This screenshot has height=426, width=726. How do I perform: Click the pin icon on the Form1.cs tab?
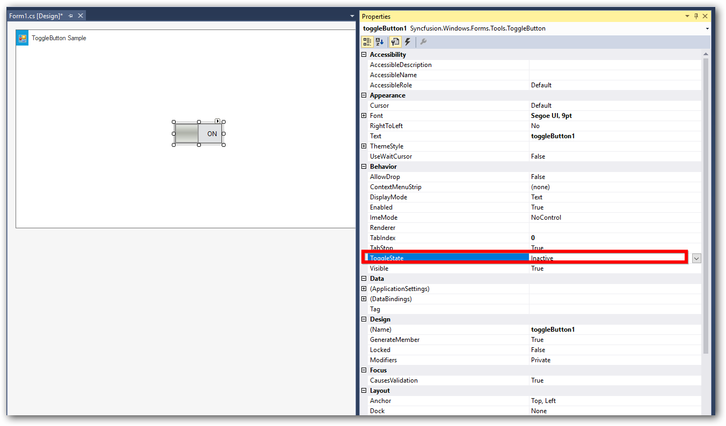(70, 16)
